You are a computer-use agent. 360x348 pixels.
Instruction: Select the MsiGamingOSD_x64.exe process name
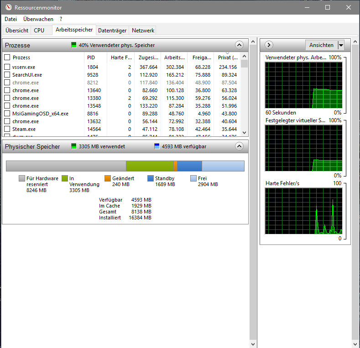[x=41, y=114]
